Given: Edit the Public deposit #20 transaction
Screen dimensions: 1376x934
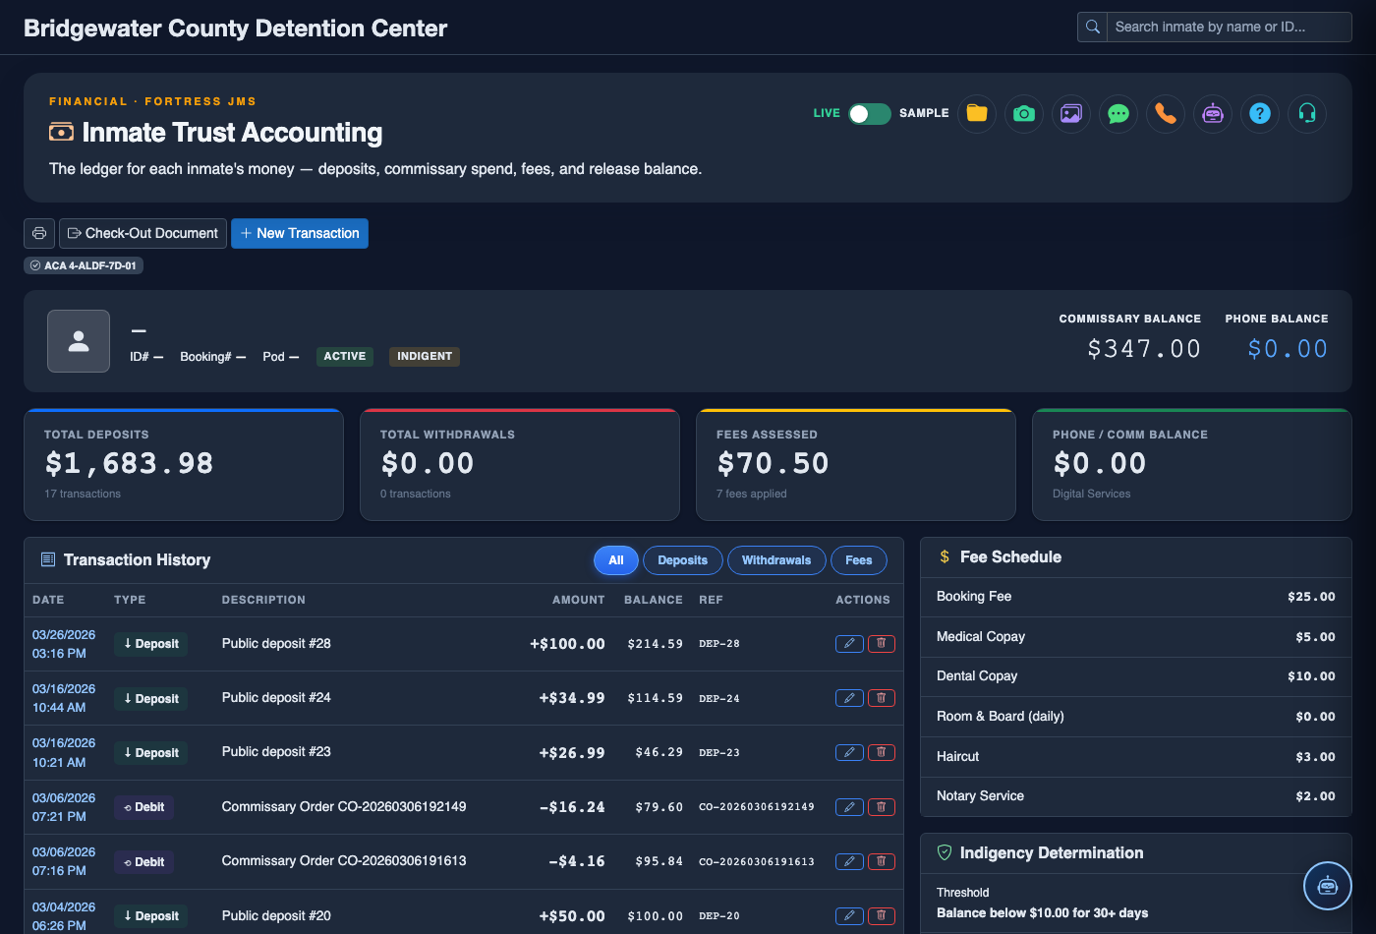Looking at the screenshot, I should click(849, 915).
